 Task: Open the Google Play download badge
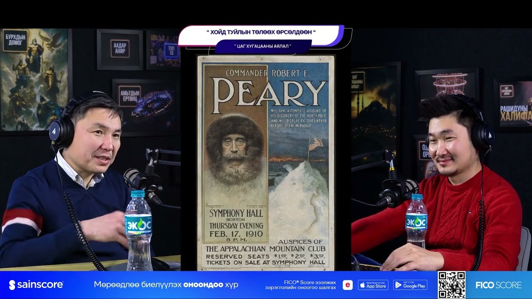tap(410, 285)
